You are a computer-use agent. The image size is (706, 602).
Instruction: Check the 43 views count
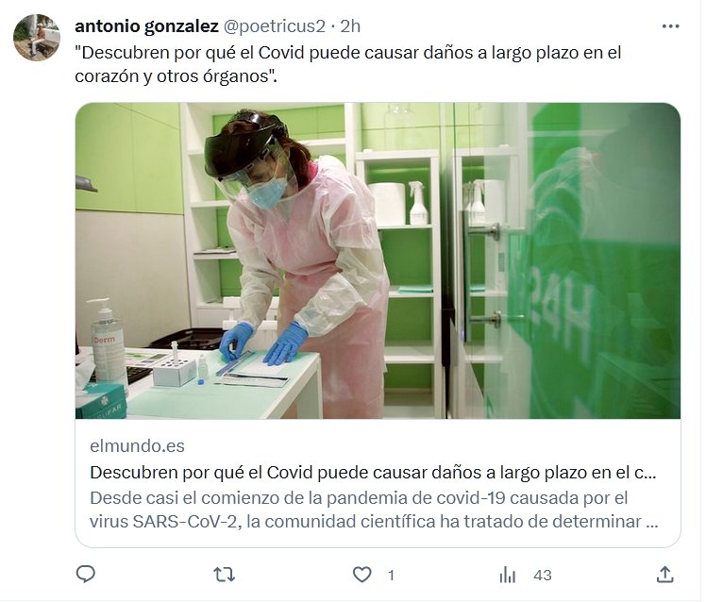click(x=543, y=576)
